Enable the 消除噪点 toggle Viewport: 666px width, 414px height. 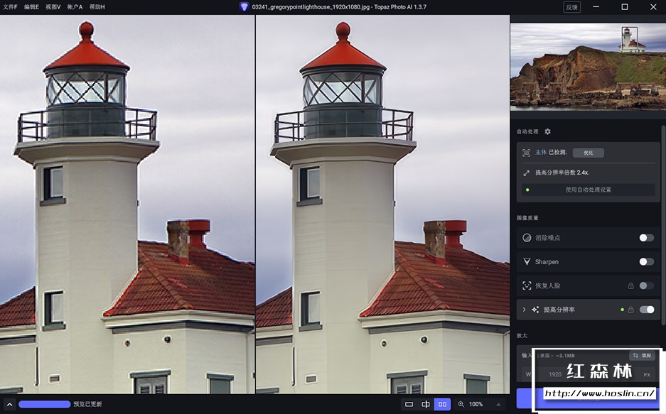[x=647, y=238]
